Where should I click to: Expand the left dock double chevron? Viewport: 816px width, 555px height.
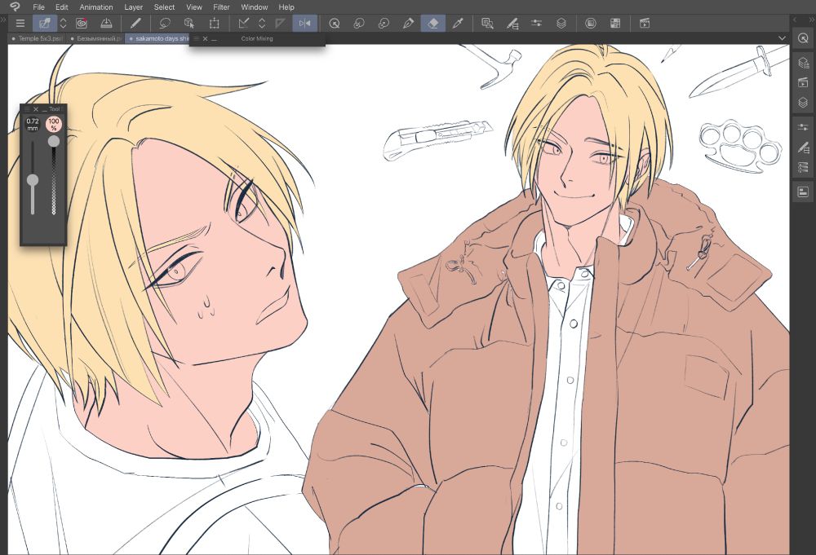point(3,20)
